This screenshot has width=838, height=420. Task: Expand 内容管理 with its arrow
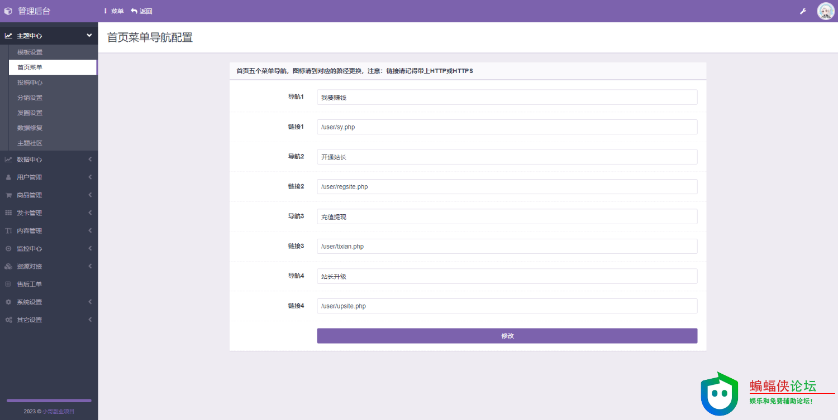pos(90,231)
